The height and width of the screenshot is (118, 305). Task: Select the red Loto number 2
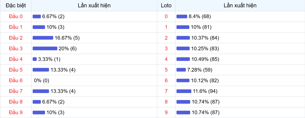coord(166,38)
